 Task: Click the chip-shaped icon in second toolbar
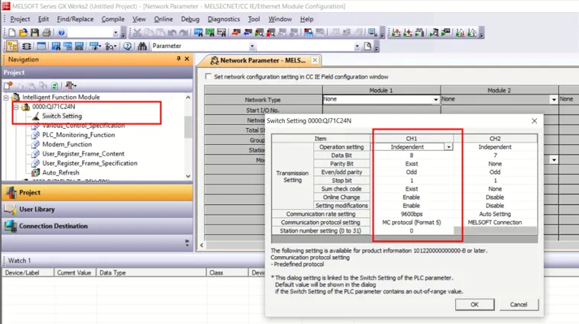(27, 46)
